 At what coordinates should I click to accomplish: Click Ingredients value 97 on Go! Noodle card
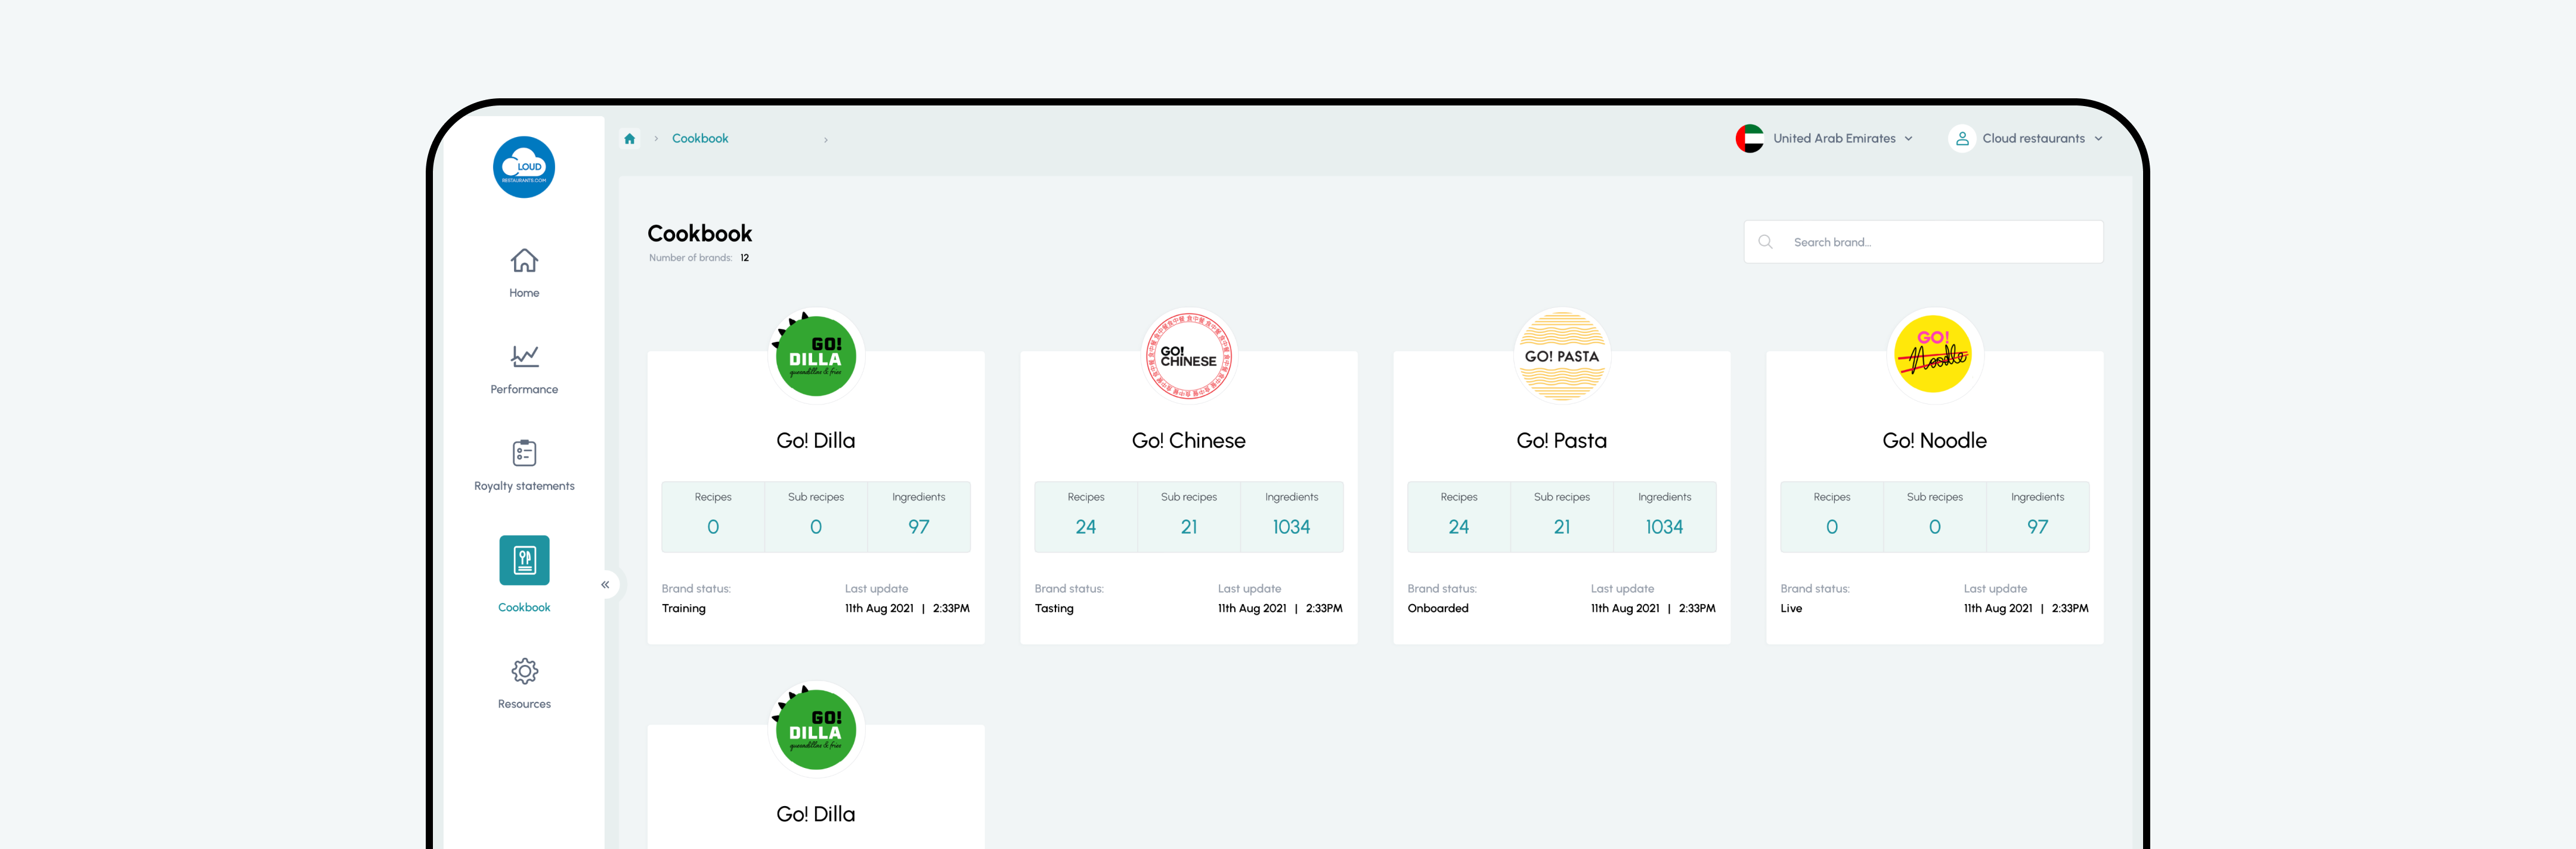pos(2038,527)
